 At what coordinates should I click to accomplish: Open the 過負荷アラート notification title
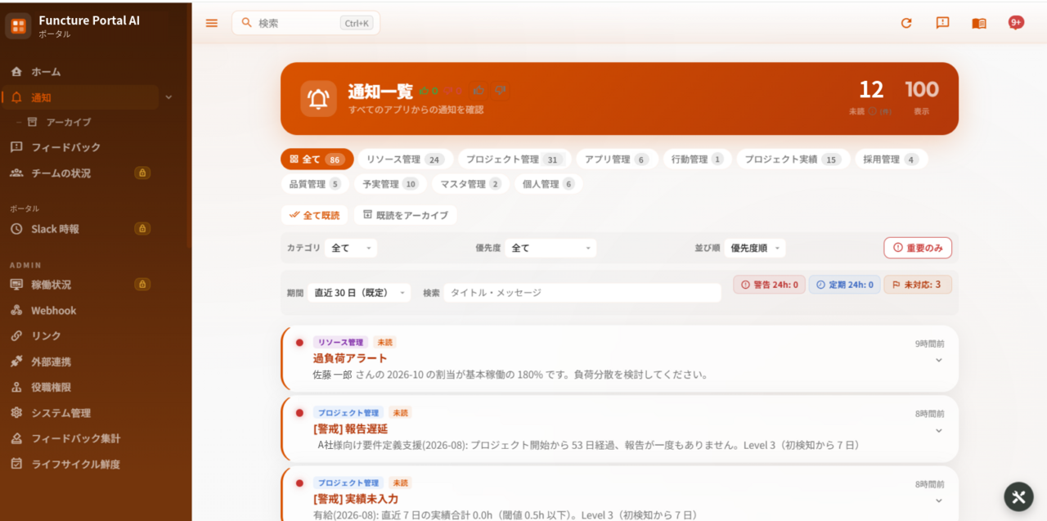[x=350, y=358]
